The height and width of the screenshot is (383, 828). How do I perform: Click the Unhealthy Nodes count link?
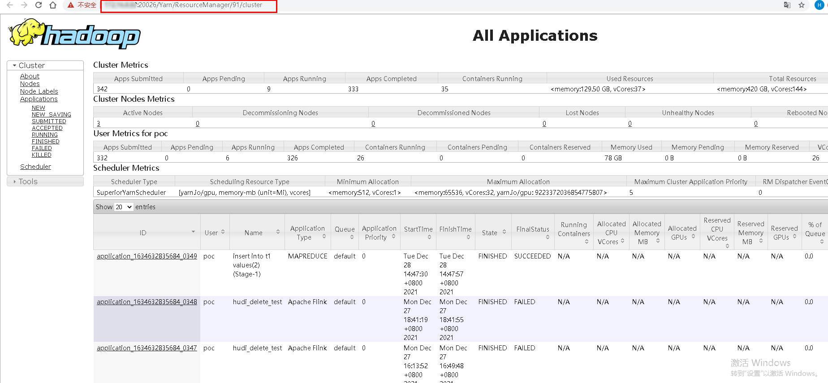click(x=630, y=124)
